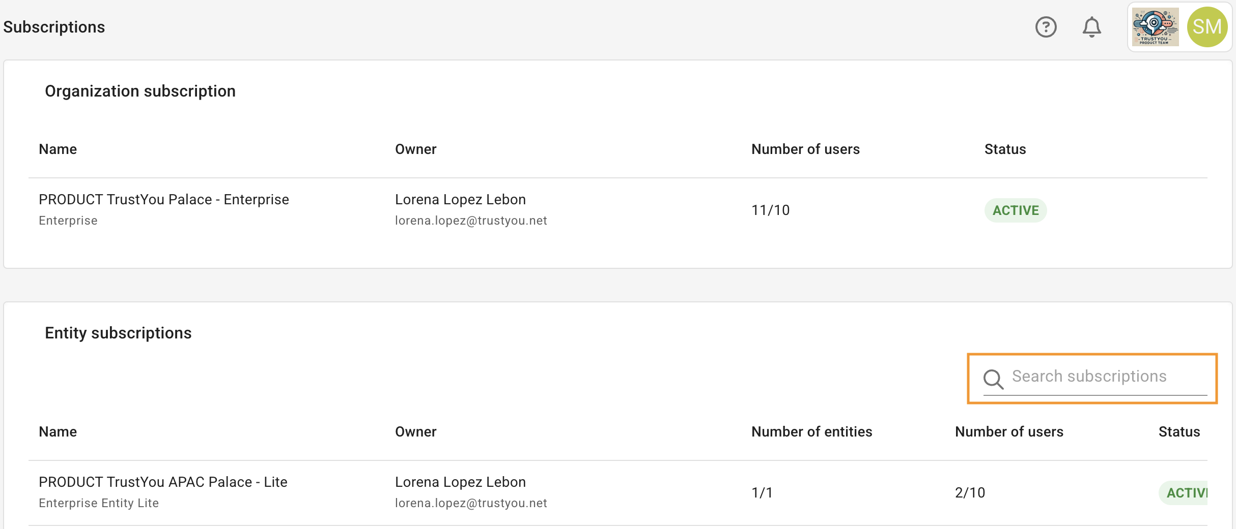1236x529 pixels.
Task: Click the Status header in organization table
Action: click(x=1005, y=149)
